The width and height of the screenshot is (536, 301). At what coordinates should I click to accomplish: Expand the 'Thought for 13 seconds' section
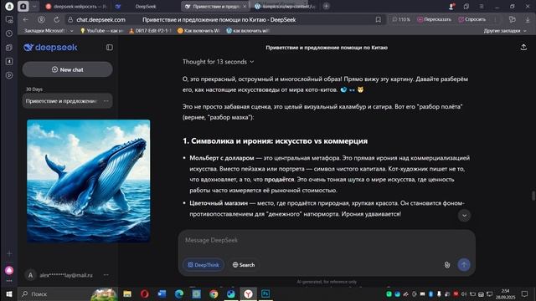[x=218, y=62]
